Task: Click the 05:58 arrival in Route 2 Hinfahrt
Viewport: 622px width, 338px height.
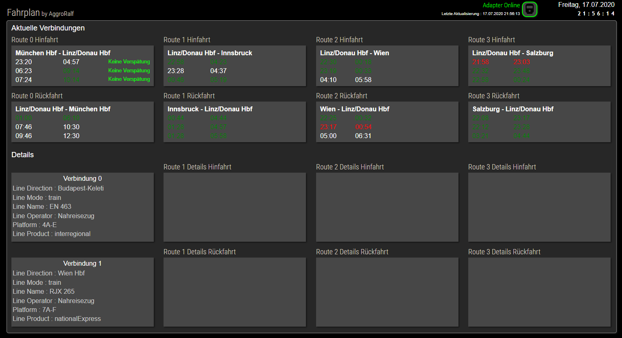Action: pyautogui.click(x=363, y=80)
